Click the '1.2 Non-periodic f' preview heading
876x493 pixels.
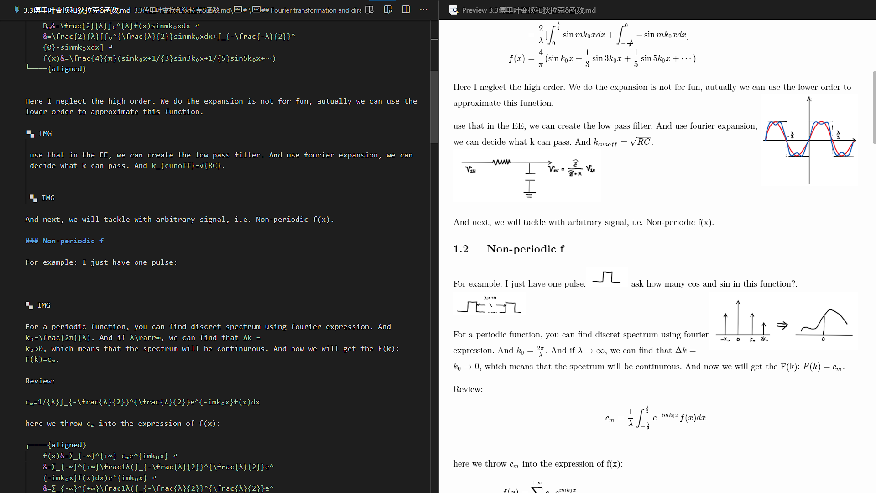pos(508,249)
